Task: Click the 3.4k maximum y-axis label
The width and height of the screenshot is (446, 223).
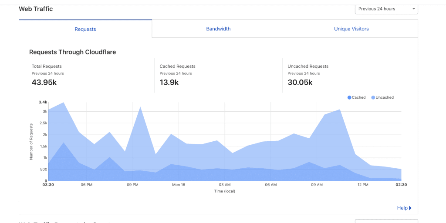Action: pos(43,102)
